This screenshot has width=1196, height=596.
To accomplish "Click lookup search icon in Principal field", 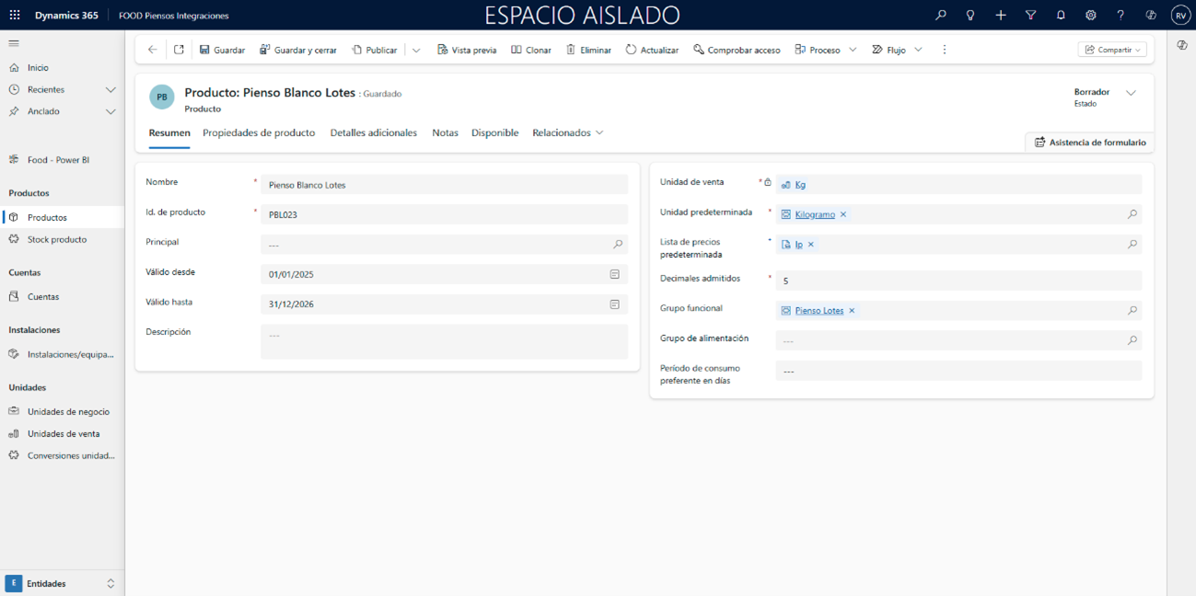I will pos(618,245).
